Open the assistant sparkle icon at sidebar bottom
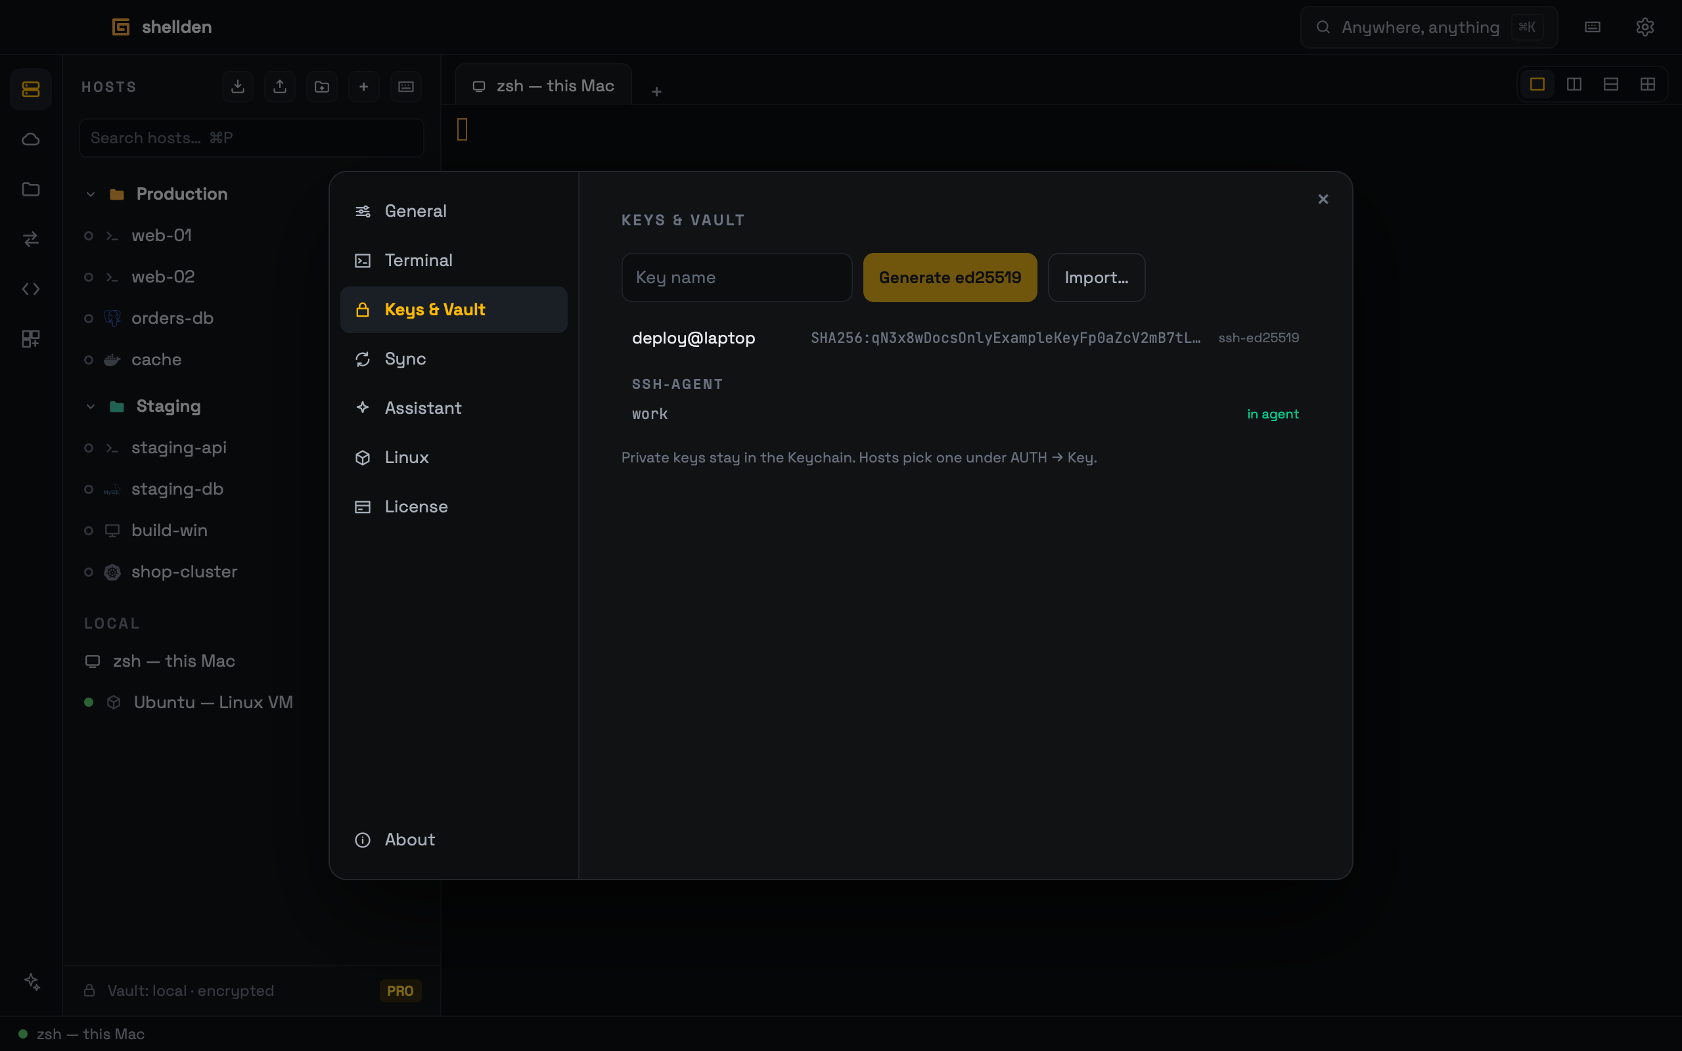The height and width of the screenshot is (1051, 1682). (x=32, y=981)
